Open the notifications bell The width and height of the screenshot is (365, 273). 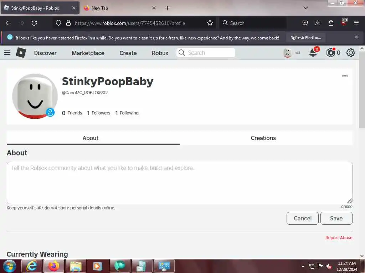tap(313, 53)
